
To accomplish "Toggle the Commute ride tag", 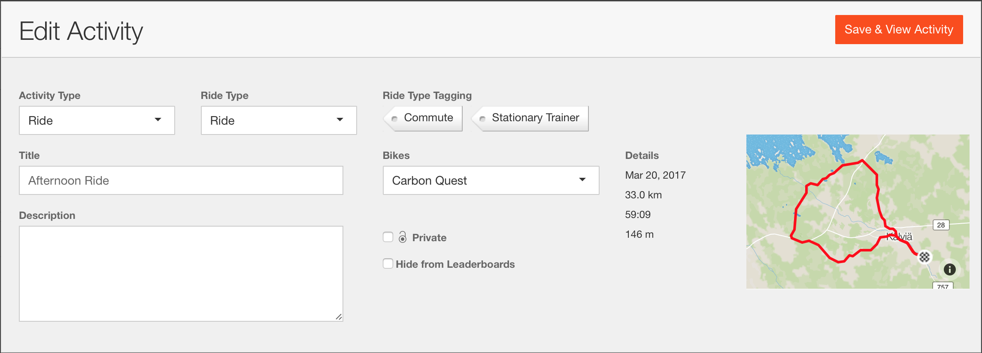I will (x=423, y=118).
